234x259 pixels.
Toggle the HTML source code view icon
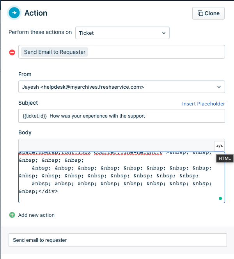(219, 145)
